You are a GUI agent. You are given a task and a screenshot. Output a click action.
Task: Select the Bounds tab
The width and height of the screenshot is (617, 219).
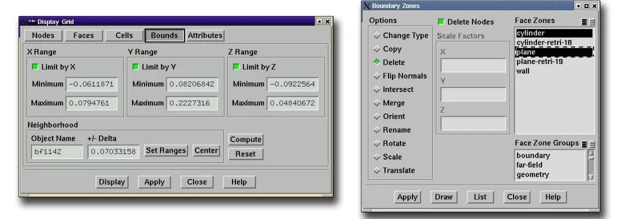(164, 35)
